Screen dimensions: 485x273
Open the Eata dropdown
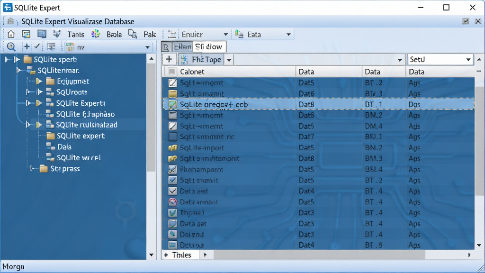coord(288,34)
